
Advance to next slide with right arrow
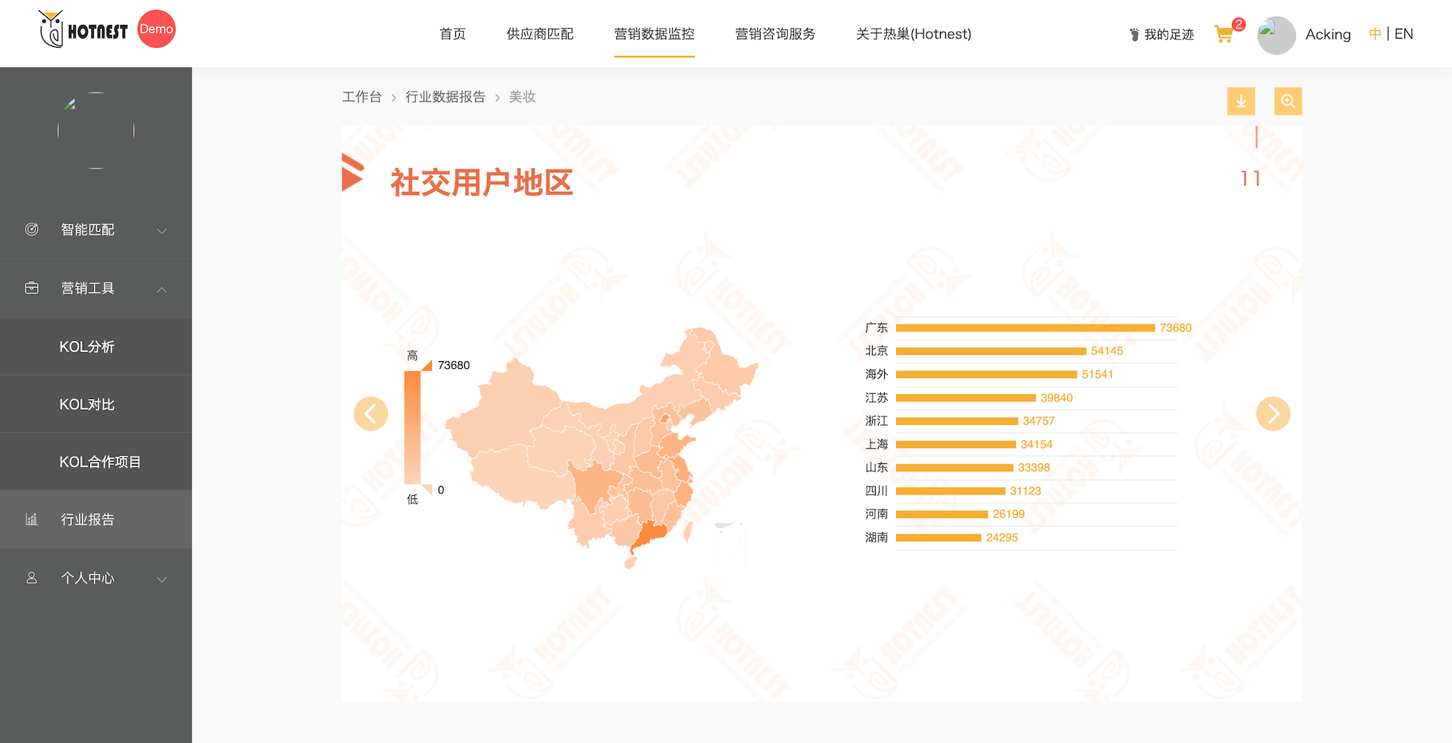[1273, 413]
